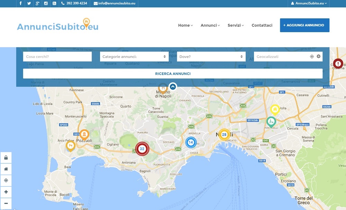Image resolution: width=346 pixels, height=210 pixels.
Task: Open the Twitter profile icon
Action: click(x=29, y=3)
